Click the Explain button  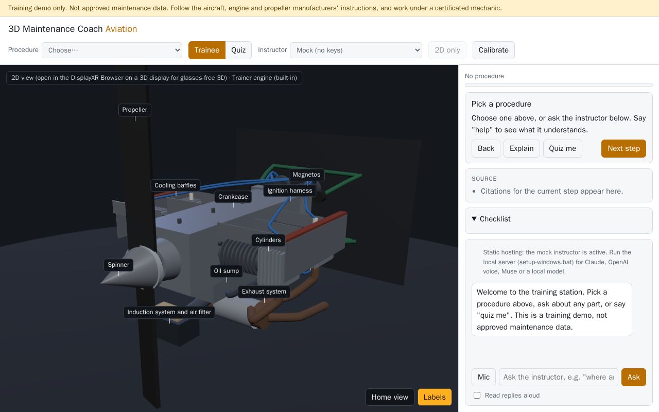coord(522,148)
